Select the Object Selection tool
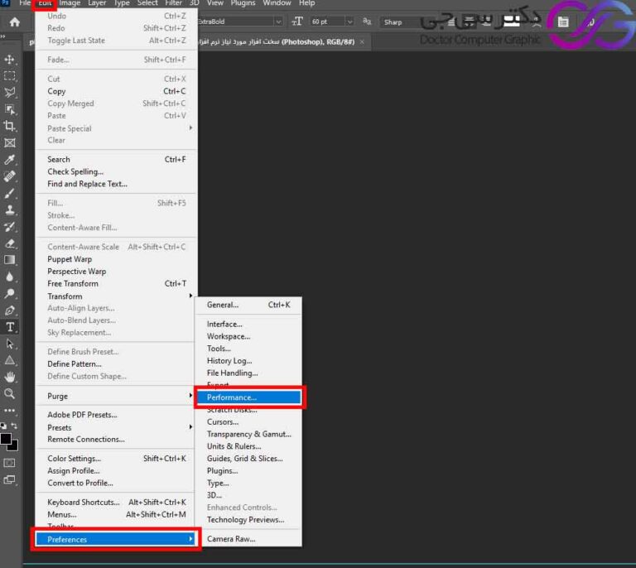Screen dimensions: 636x568 tap(10, 109)
